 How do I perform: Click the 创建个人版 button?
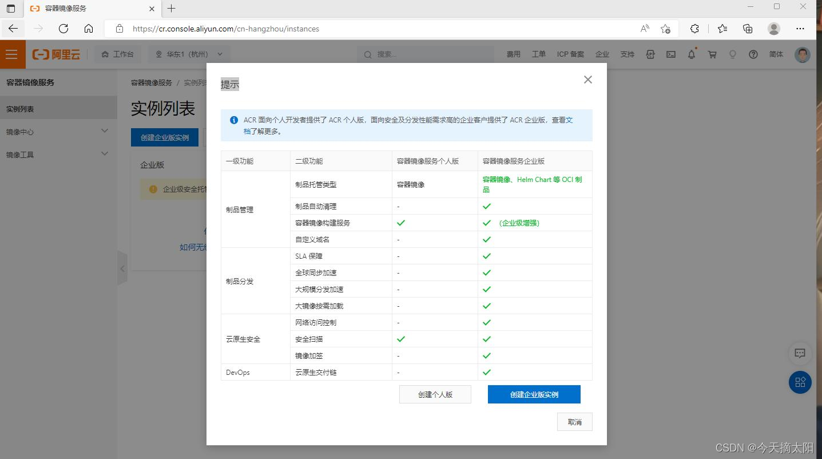(x=435, y=394)
